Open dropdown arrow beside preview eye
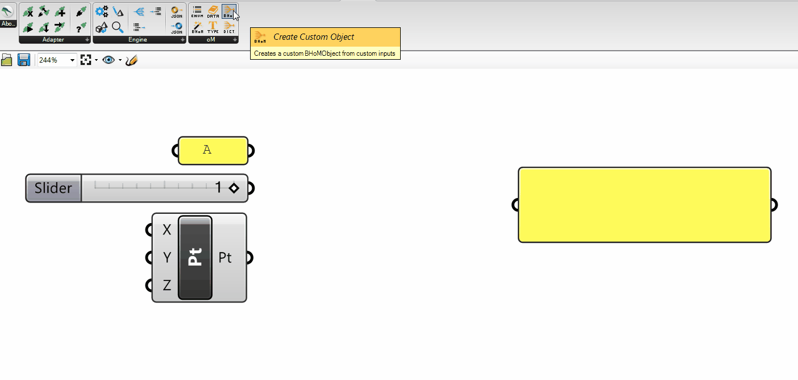The height and width of the screenshot is (380, 798). [120, 60]
